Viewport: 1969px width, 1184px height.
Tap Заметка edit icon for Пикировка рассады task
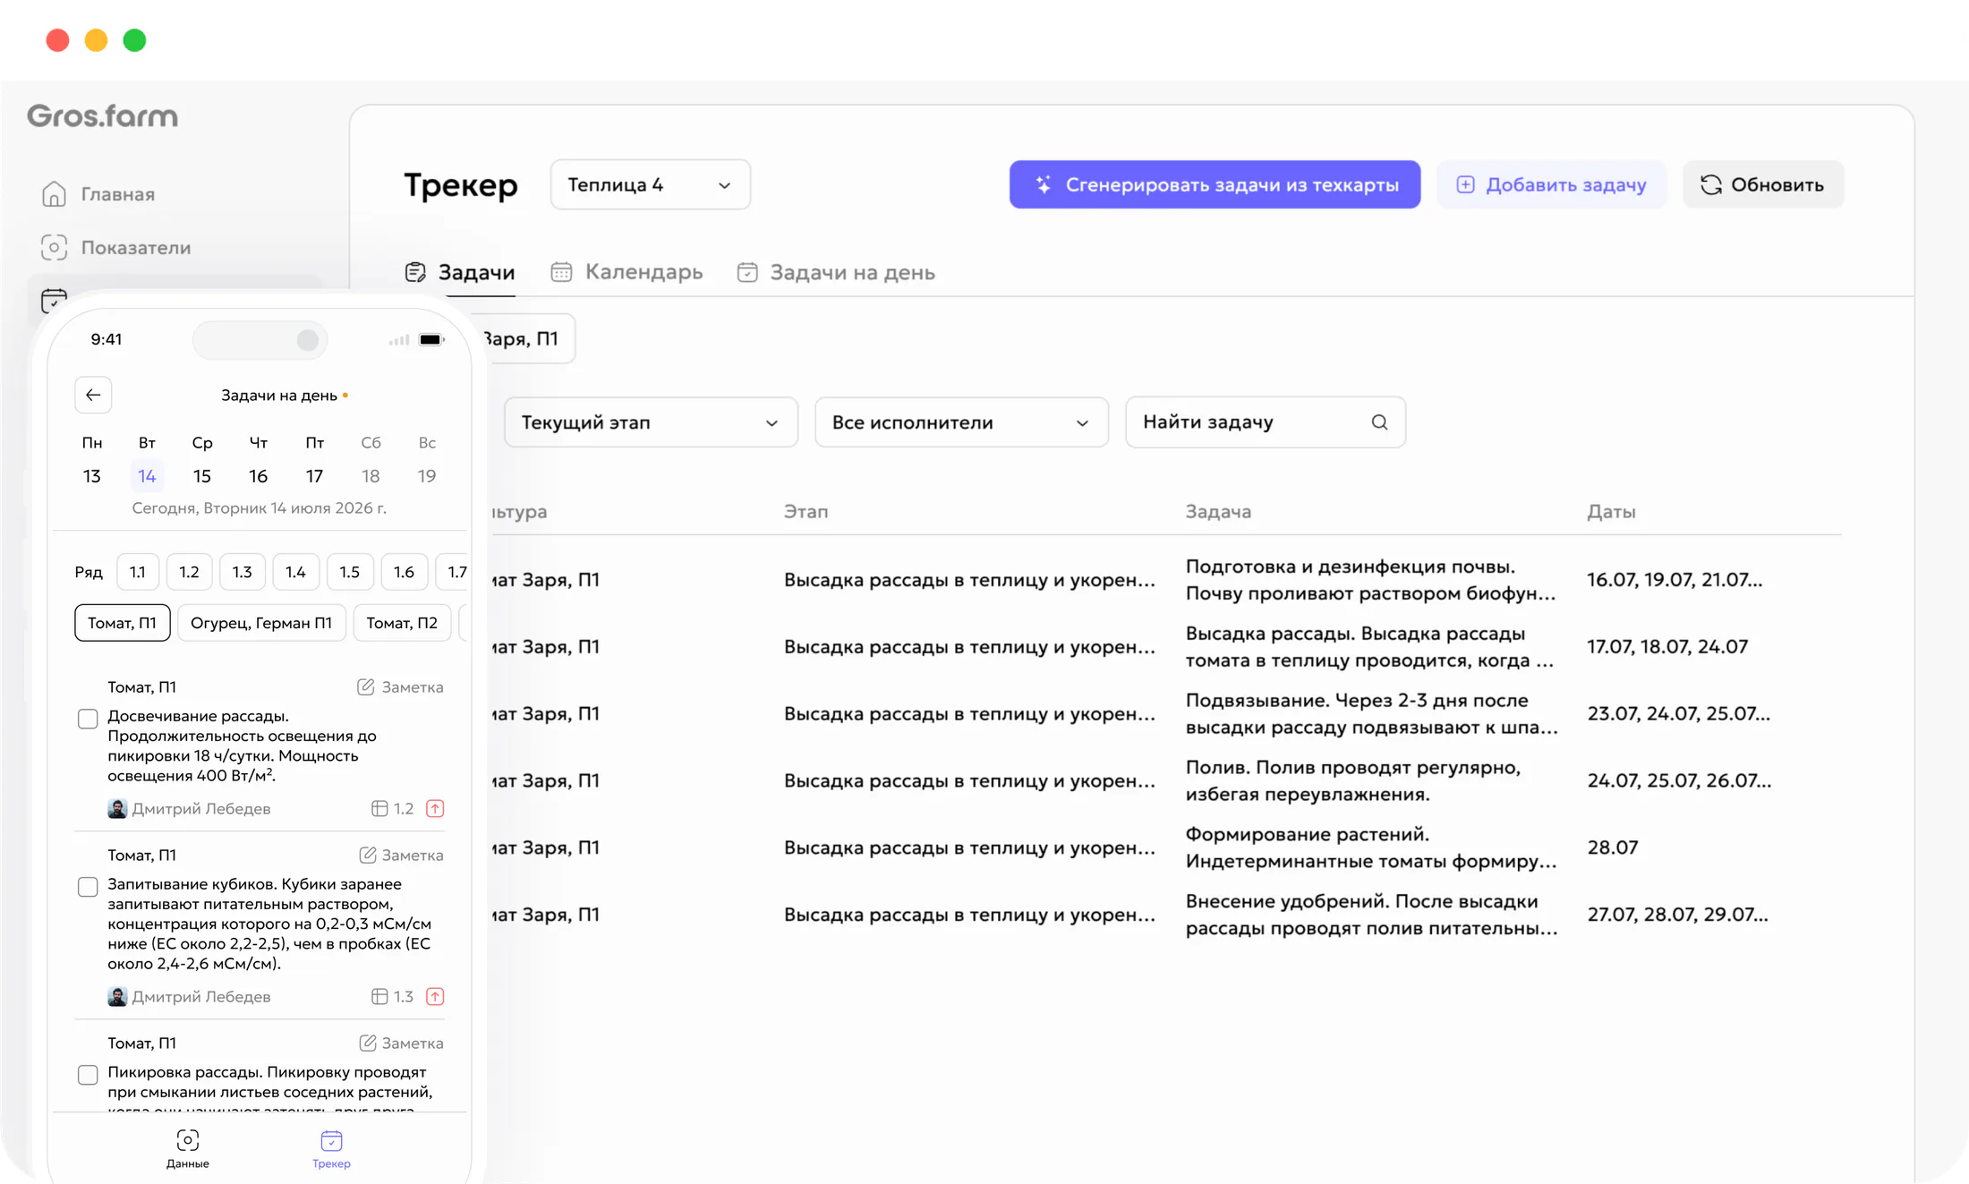coord(367,1043)
